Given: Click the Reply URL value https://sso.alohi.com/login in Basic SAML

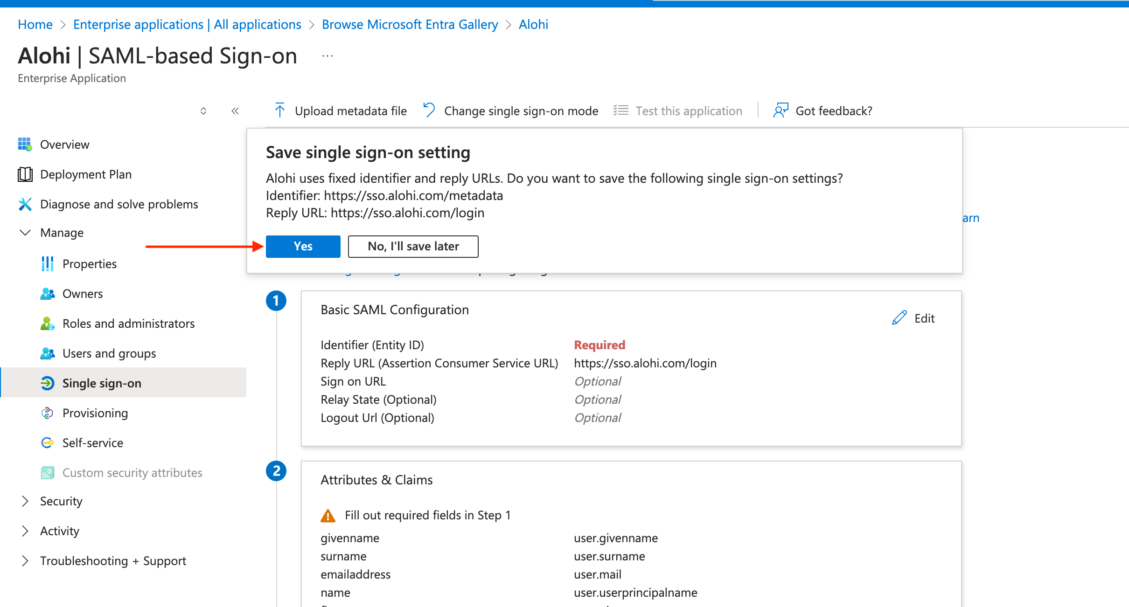Looking at the screenshot, I should (645, 363).
